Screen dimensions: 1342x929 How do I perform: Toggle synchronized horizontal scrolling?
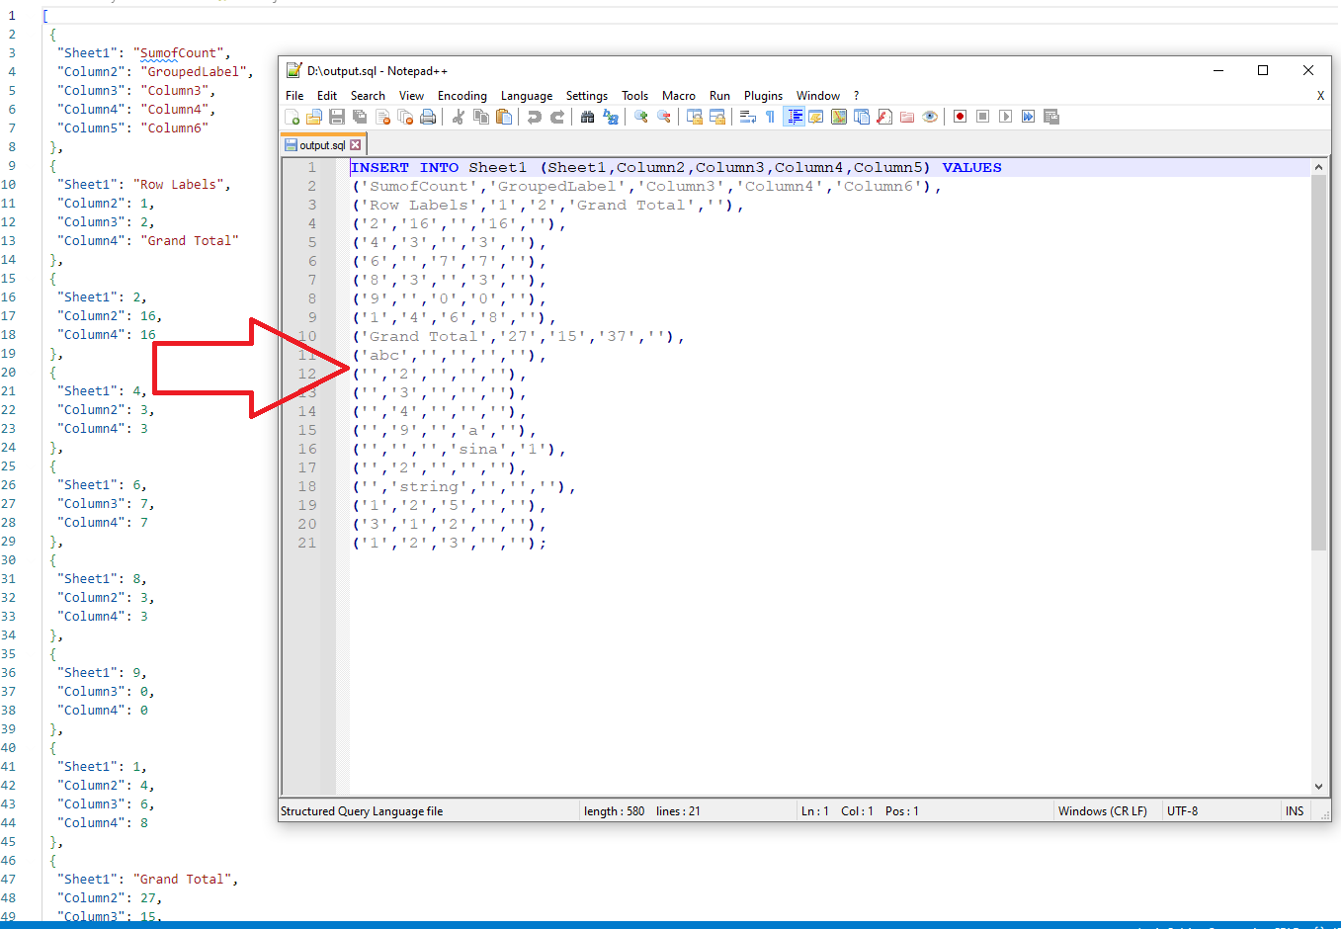click(x=717, y=117)
